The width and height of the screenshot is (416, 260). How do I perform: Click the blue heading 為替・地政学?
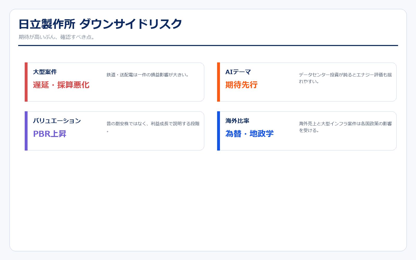pos(250,134)
